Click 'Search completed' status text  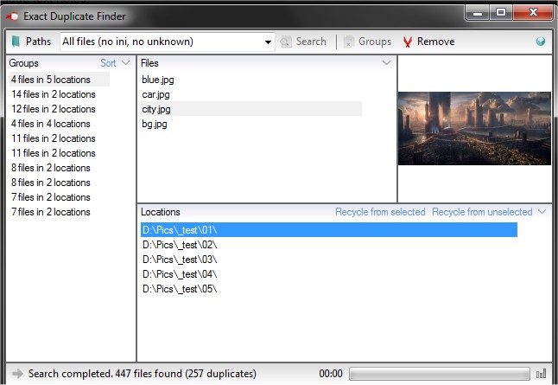click(x=143, y=374)
